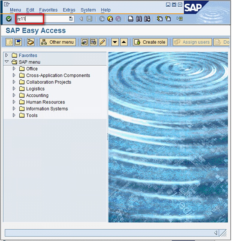Click the green Enter checkmark icon
The width and height of the screenshot is (232, 241).
point(9,19)
